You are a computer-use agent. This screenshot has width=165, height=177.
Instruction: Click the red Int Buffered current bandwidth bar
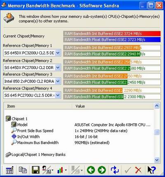[x=112, y=33]
